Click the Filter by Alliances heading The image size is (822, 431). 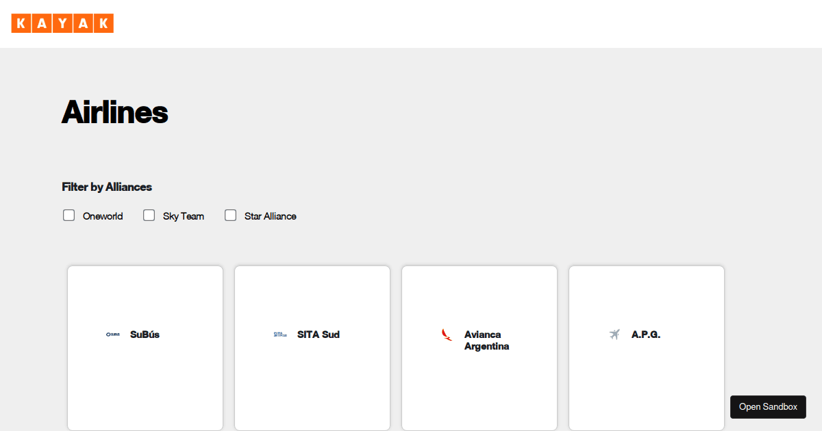107,187
